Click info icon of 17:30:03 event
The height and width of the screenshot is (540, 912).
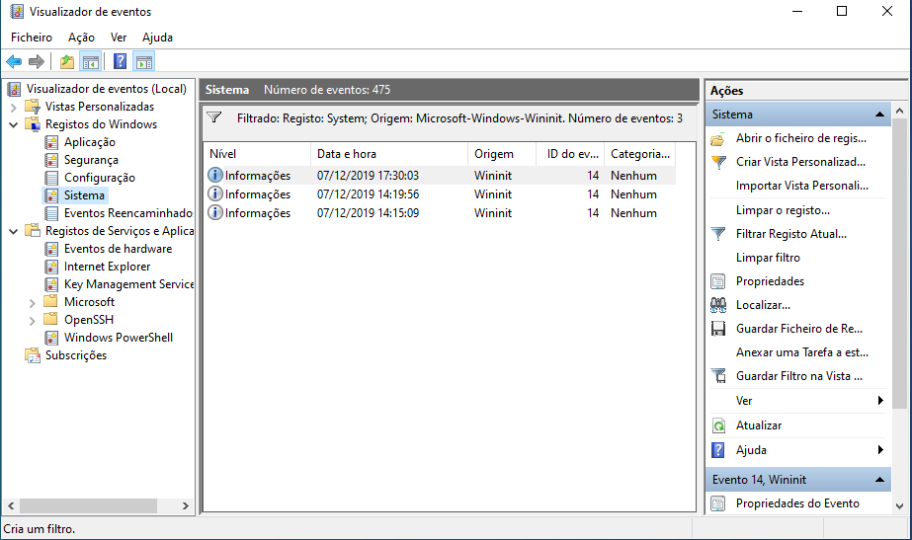(215, 175)
